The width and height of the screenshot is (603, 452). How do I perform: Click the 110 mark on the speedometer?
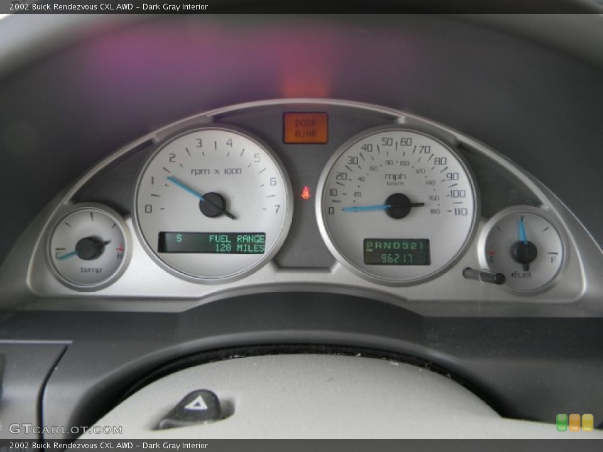coord(460,212)
